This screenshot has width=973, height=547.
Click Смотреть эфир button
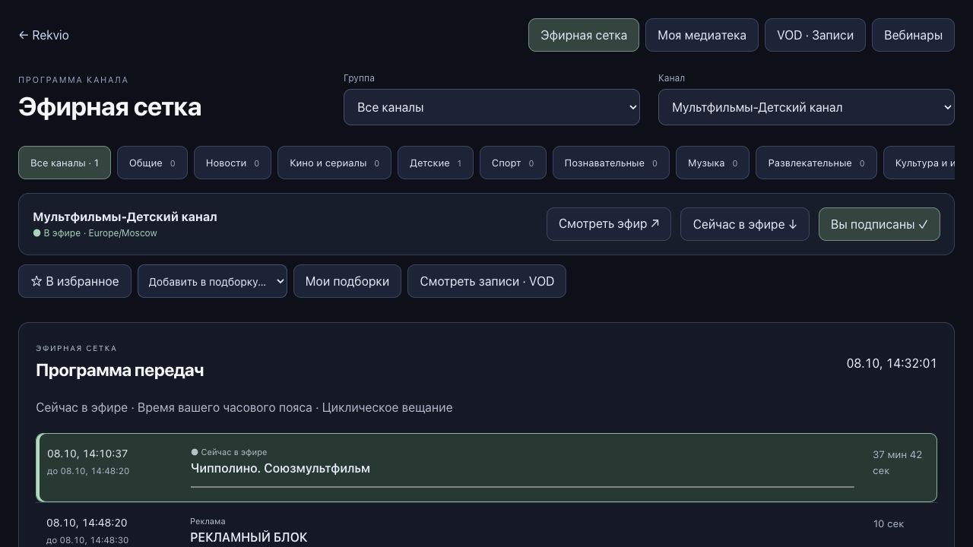(x=609, y=224)
